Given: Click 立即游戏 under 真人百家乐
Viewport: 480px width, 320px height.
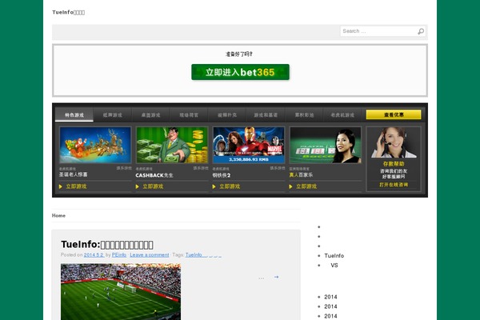Looking at the screenshot, I should [x=306, y=186].
